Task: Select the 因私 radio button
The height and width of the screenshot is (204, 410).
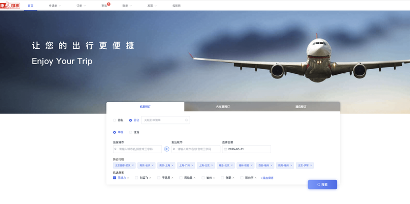Action: [114, 120]
